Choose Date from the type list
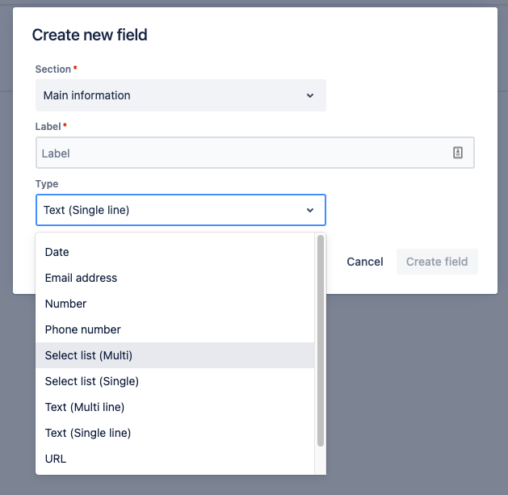 point(57,252)
